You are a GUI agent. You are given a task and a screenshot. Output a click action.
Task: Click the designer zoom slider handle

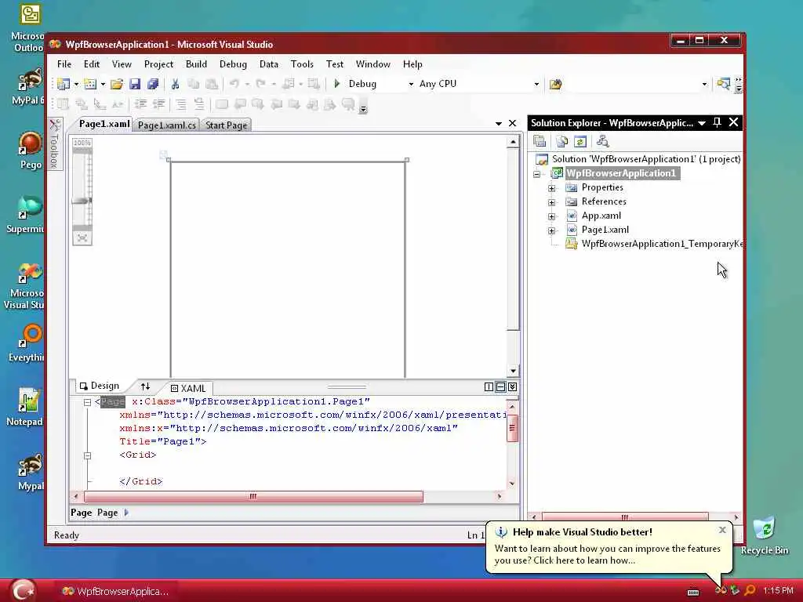(82, 201)
